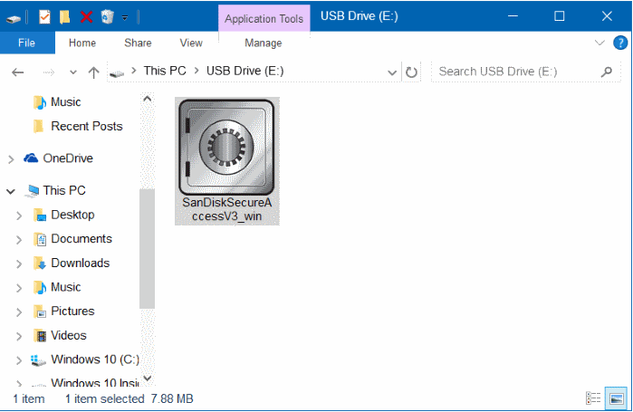This screenshot has width=633, height=412.
Task: Expand the chevron before This PC in address bar
Action: (134, 71)
